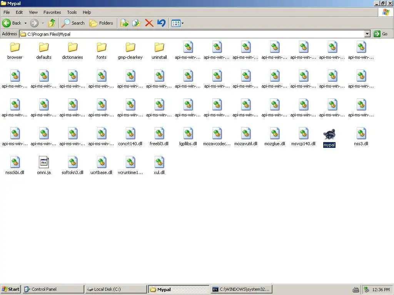Screen dimensions: 394x295
Task: Select lgpllibs.dll file icon
Action: tap(188, 133)
